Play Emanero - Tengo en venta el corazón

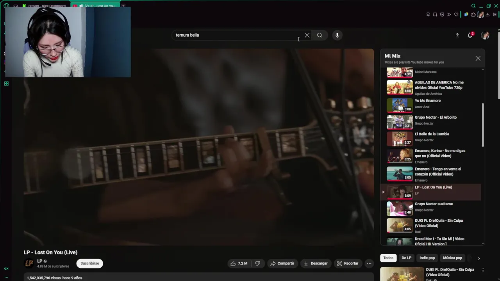(432, 174)
